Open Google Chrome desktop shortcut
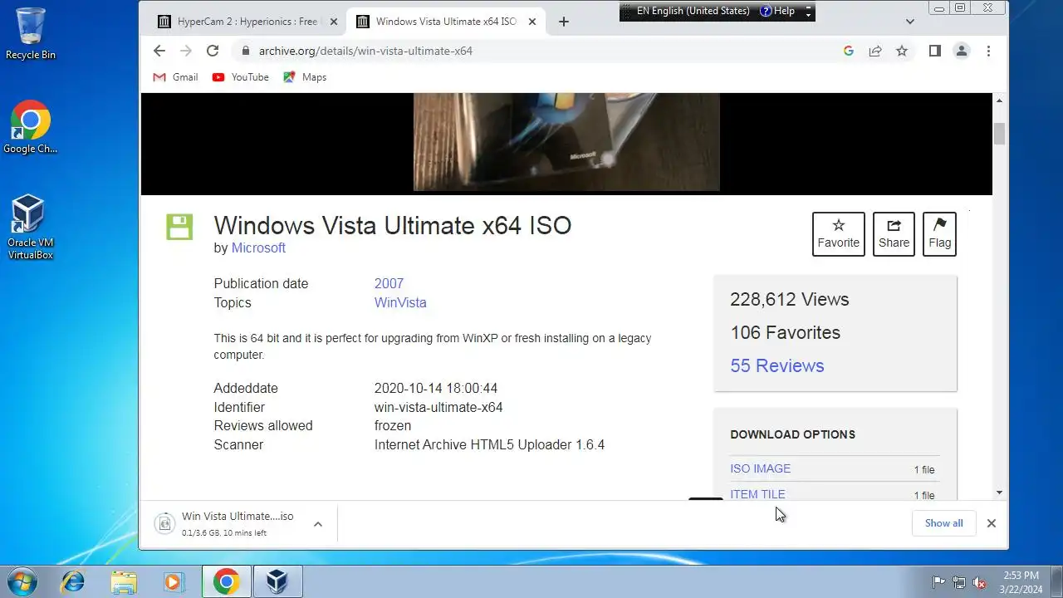 point(31,127)
